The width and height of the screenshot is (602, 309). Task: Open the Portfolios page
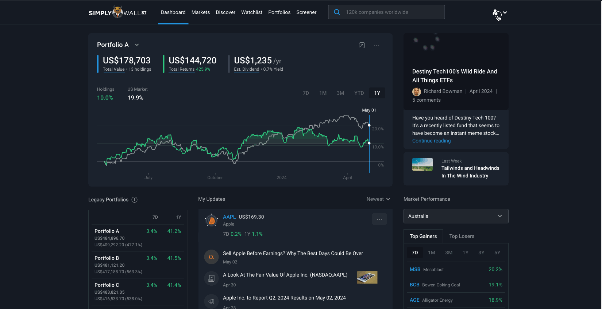click(x=279, y=12)
